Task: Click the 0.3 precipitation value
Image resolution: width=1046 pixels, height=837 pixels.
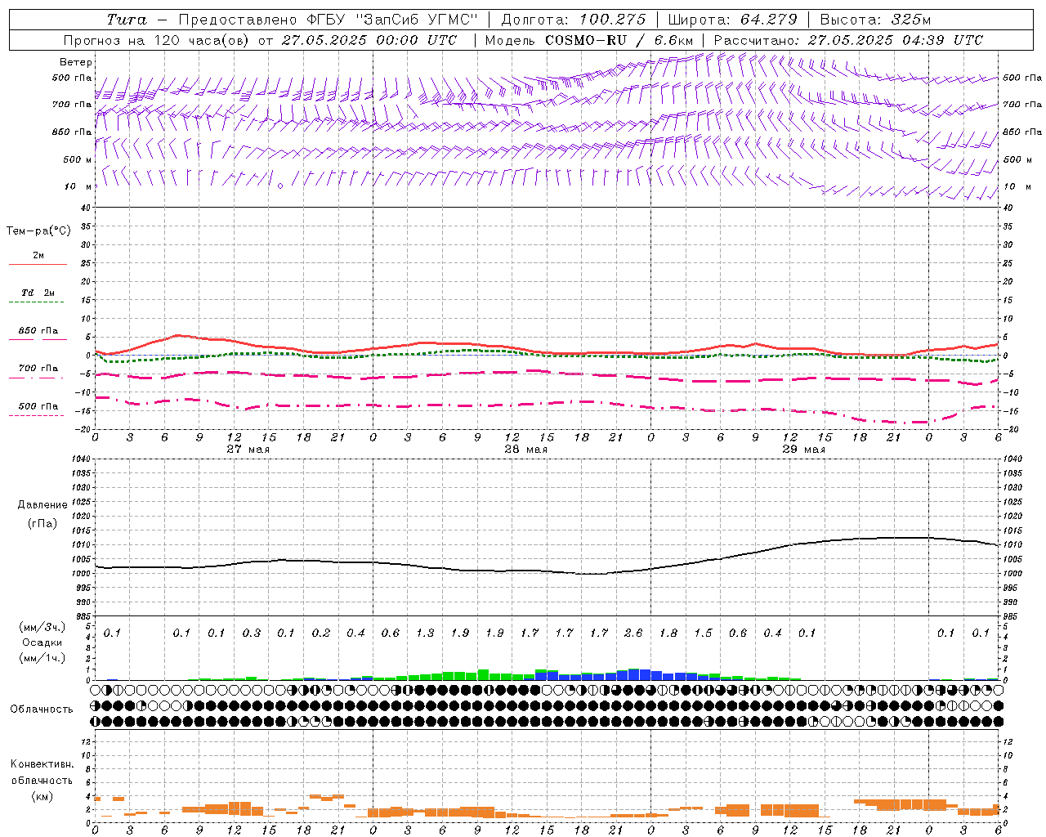Action: tap(252, 633)
